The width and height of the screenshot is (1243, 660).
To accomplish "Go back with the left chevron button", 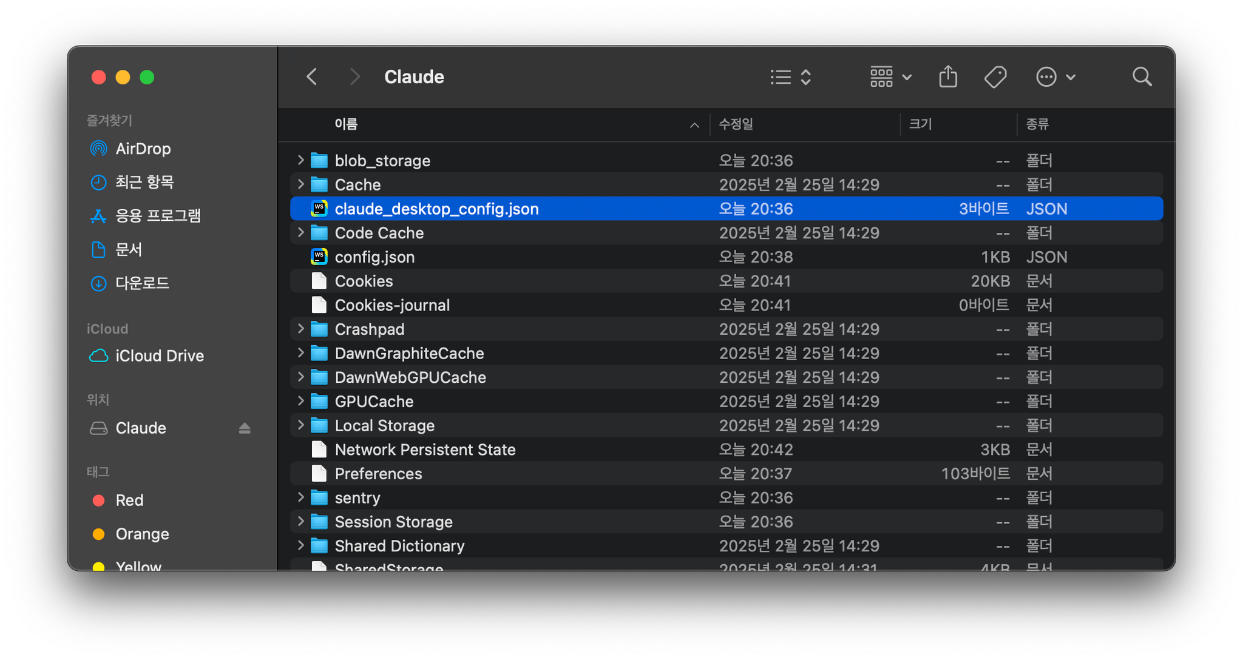I will coord(312,77).
